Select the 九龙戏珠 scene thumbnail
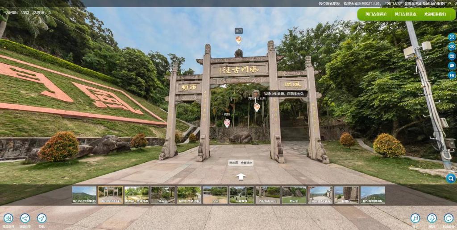The width and height of the screenshot is (457, 230). tap(241, 195)
